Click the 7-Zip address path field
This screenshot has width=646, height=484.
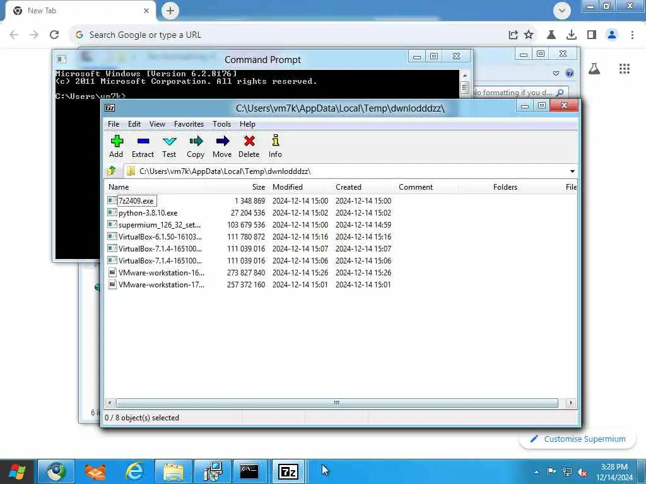pyautogui.click(x=346, y=171)
